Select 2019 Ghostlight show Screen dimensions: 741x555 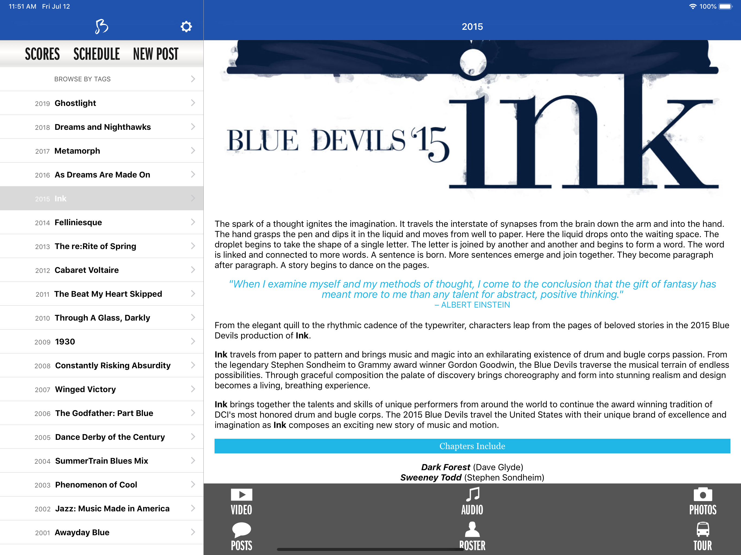(x=101, y=103)
